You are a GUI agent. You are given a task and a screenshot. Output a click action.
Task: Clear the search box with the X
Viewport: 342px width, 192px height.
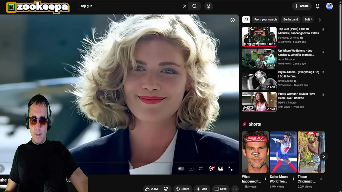click(185, 6)
